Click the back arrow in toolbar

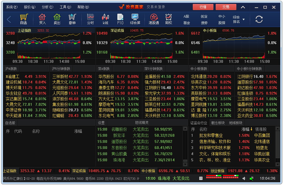coord(9,19)
